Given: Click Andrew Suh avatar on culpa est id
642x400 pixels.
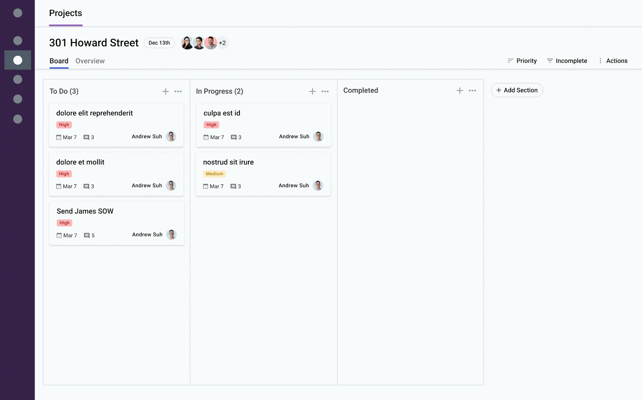Looking at the screenshot, I should click(x=318, y=137).
